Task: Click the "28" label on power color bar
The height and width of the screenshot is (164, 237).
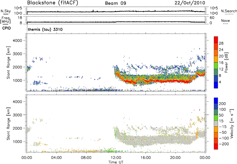Action: (x=221, y=43)
